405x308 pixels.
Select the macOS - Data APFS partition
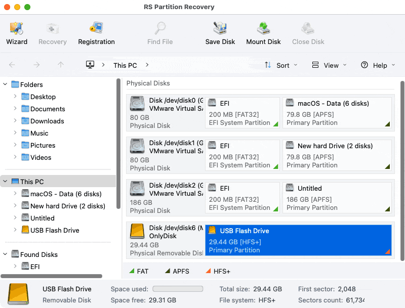pos(338,112)
